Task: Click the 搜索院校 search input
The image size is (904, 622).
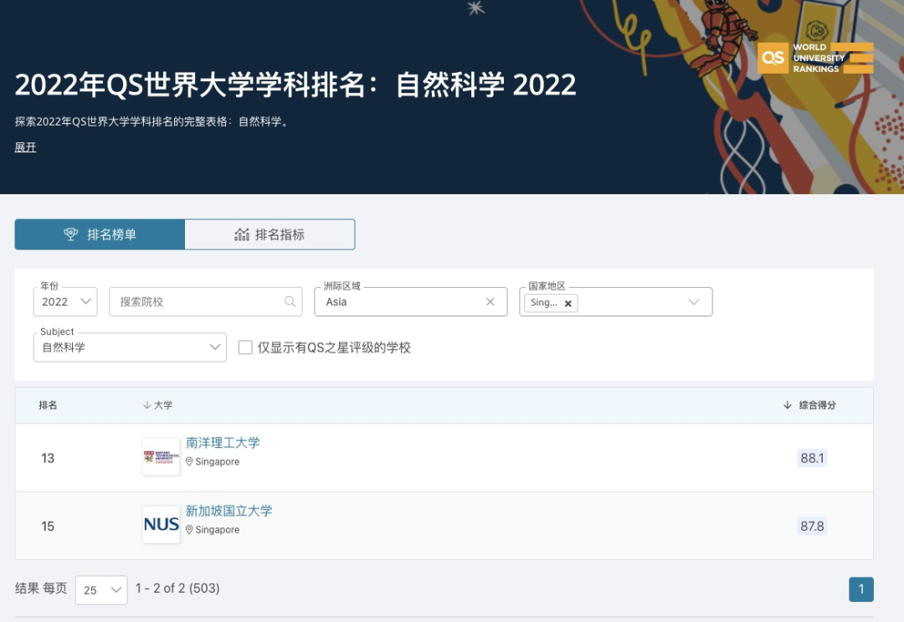Action: (x=205, y=301)
